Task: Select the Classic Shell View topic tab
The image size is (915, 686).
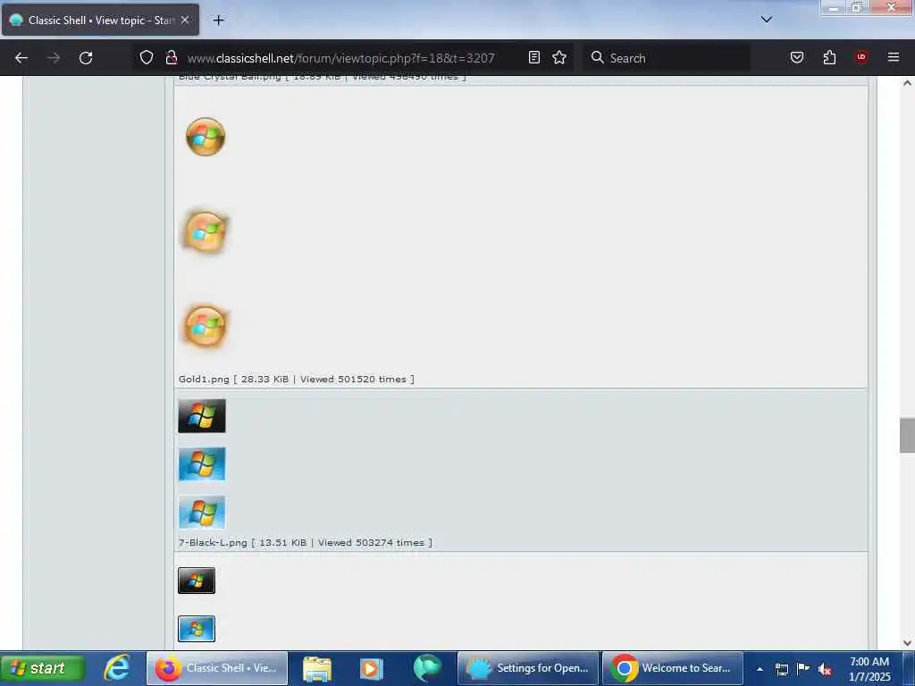Action: point(100,20)
